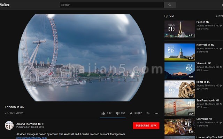Click the SUBSCRIBE 207K button
The height and width of the screenshot is (139, 223).
tap(146, 126)
